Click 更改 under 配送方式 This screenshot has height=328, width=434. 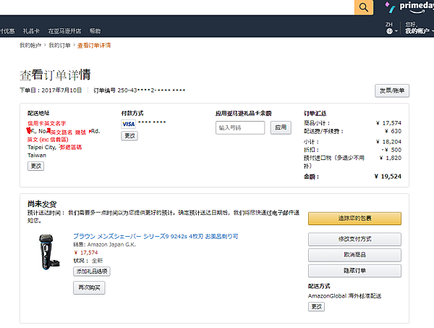316,307
